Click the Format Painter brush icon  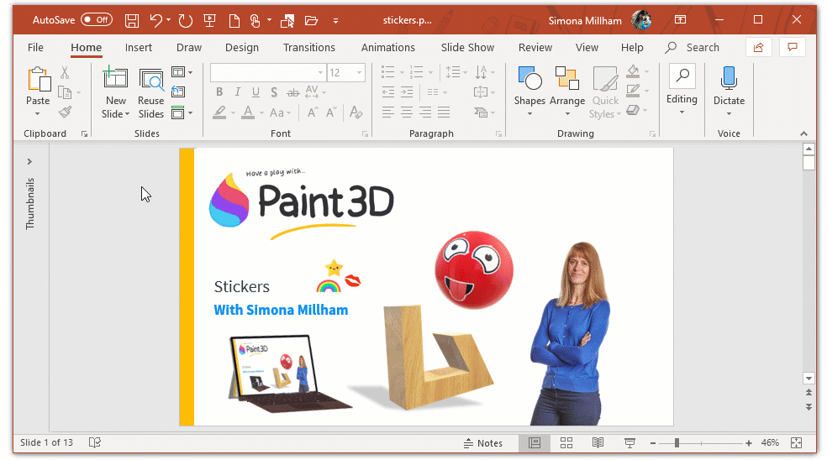pos(65,112)
